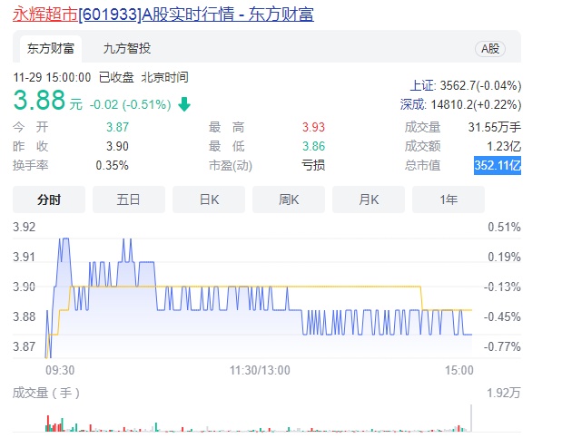Click the 成交量 label in quote table

pyautogui.click(x=422, y=127)
